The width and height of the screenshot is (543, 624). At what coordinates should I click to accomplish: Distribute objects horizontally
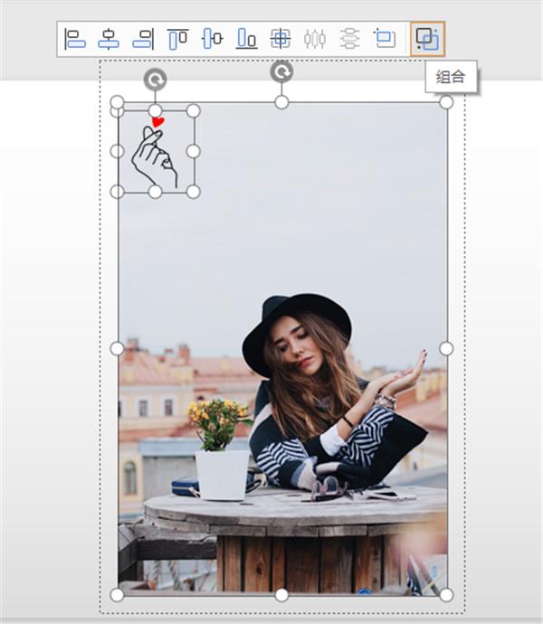(x=315, y=39)
